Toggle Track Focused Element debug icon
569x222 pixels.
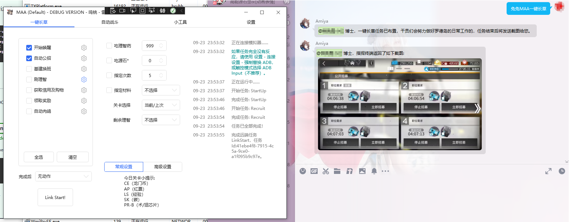point(152,11)
